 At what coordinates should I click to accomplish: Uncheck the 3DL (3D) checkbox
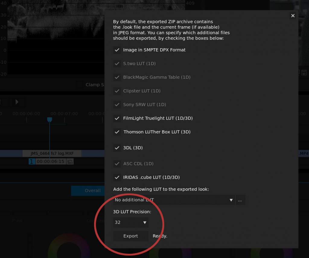click(x=117, y=148)
